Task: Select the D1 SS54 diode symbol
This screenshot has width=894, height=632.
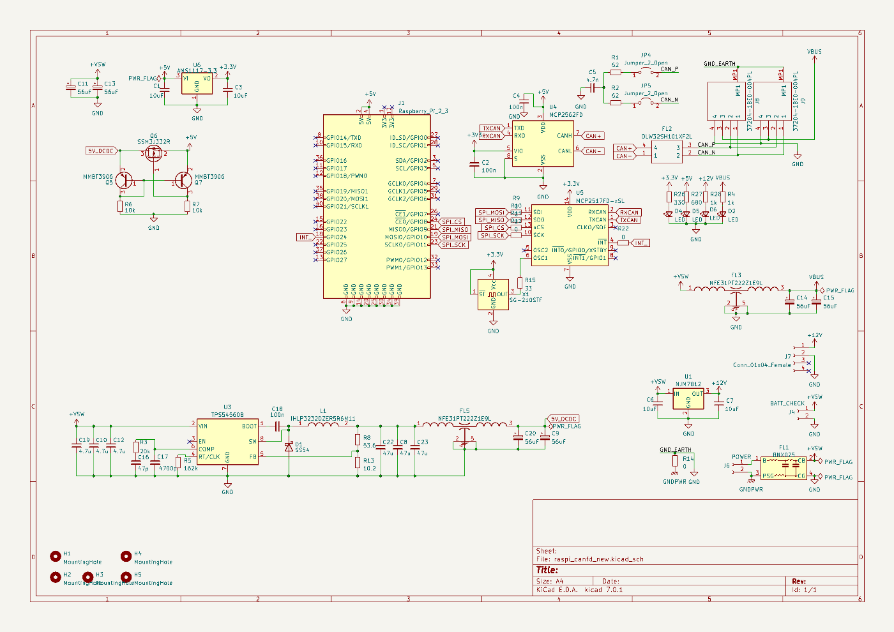Action: coord(289,447)
